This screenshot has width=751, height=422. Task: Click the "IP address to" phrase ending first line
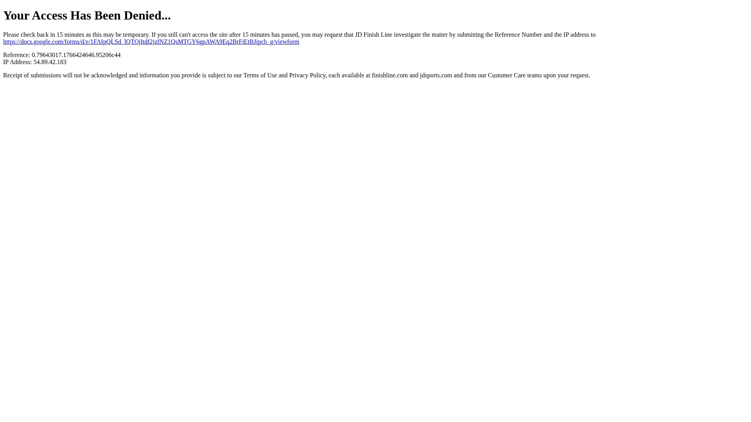(579, 35)
